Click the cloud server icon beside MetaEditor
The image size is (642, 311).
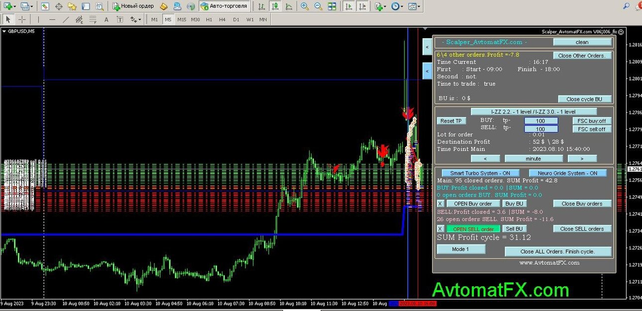click(177, 6)
